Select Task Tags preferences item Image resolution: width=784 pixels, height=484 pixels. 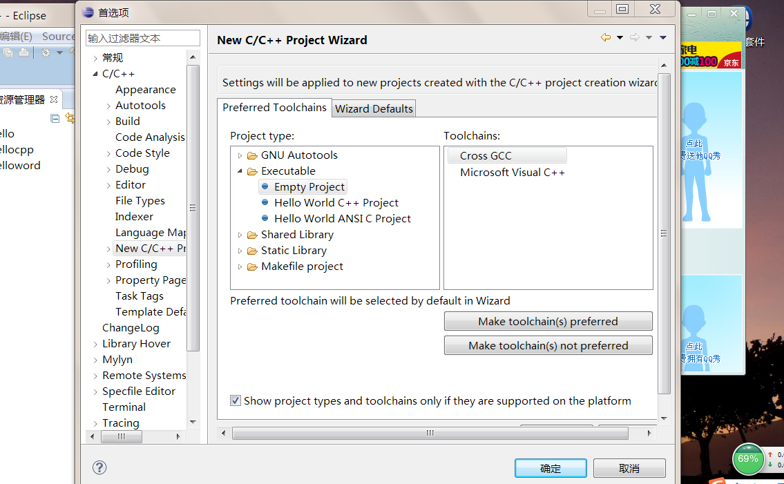pyautogui.click(x=140, y=296)
